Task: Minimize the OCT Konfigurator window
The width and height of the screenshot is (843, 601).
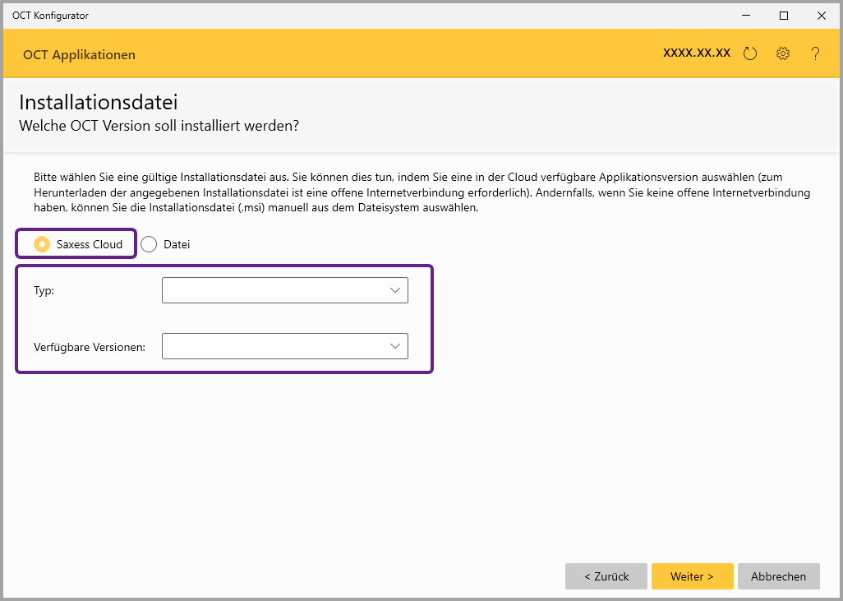Action: 746,15
